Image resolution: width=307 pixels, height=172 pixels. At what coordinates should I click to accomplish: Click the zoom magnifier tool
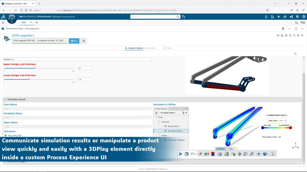tap(246, 154)
